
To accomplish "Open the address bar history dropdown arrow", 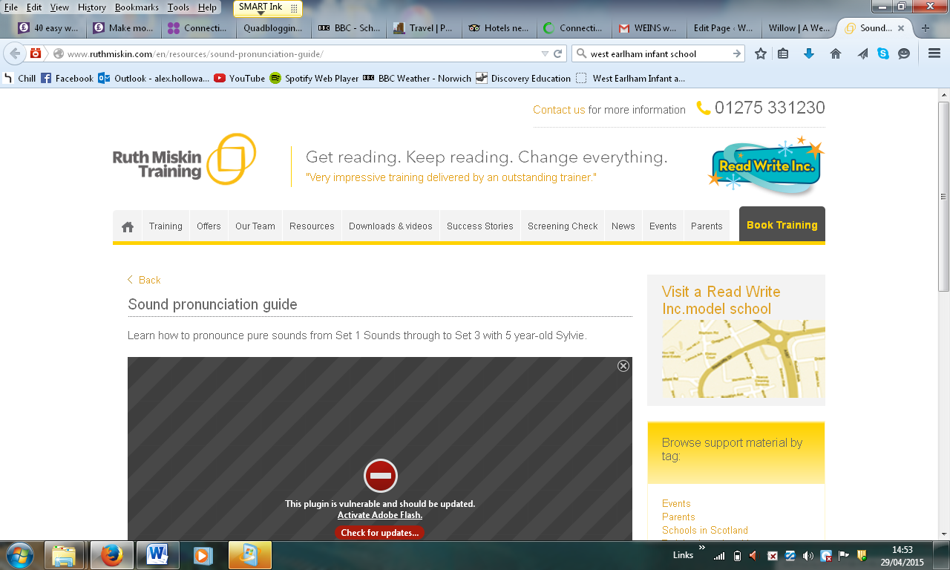I will (x=546, y=53).
